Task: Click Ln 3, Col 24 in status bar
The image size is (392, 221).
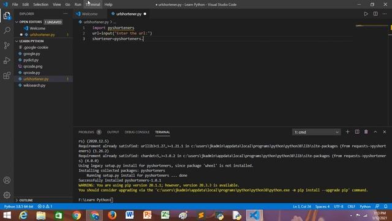Action: 302,206
